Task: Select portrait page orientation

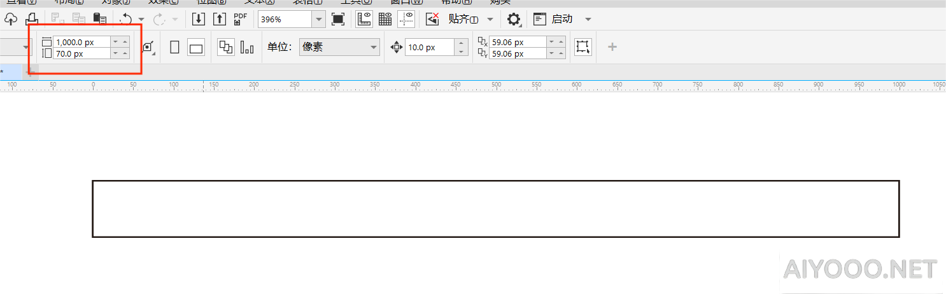Action: click(175, 47)
